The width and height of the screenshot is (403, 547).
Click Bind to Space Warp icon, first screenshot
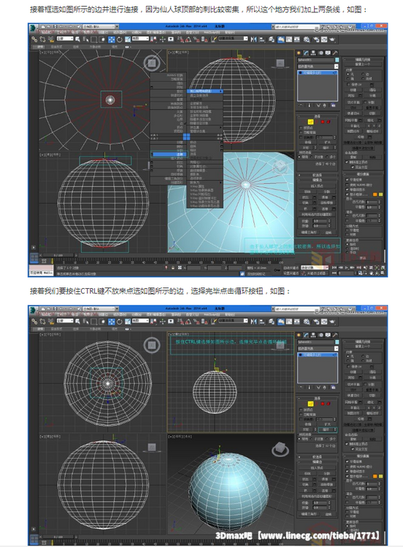(x=51, y=39)
